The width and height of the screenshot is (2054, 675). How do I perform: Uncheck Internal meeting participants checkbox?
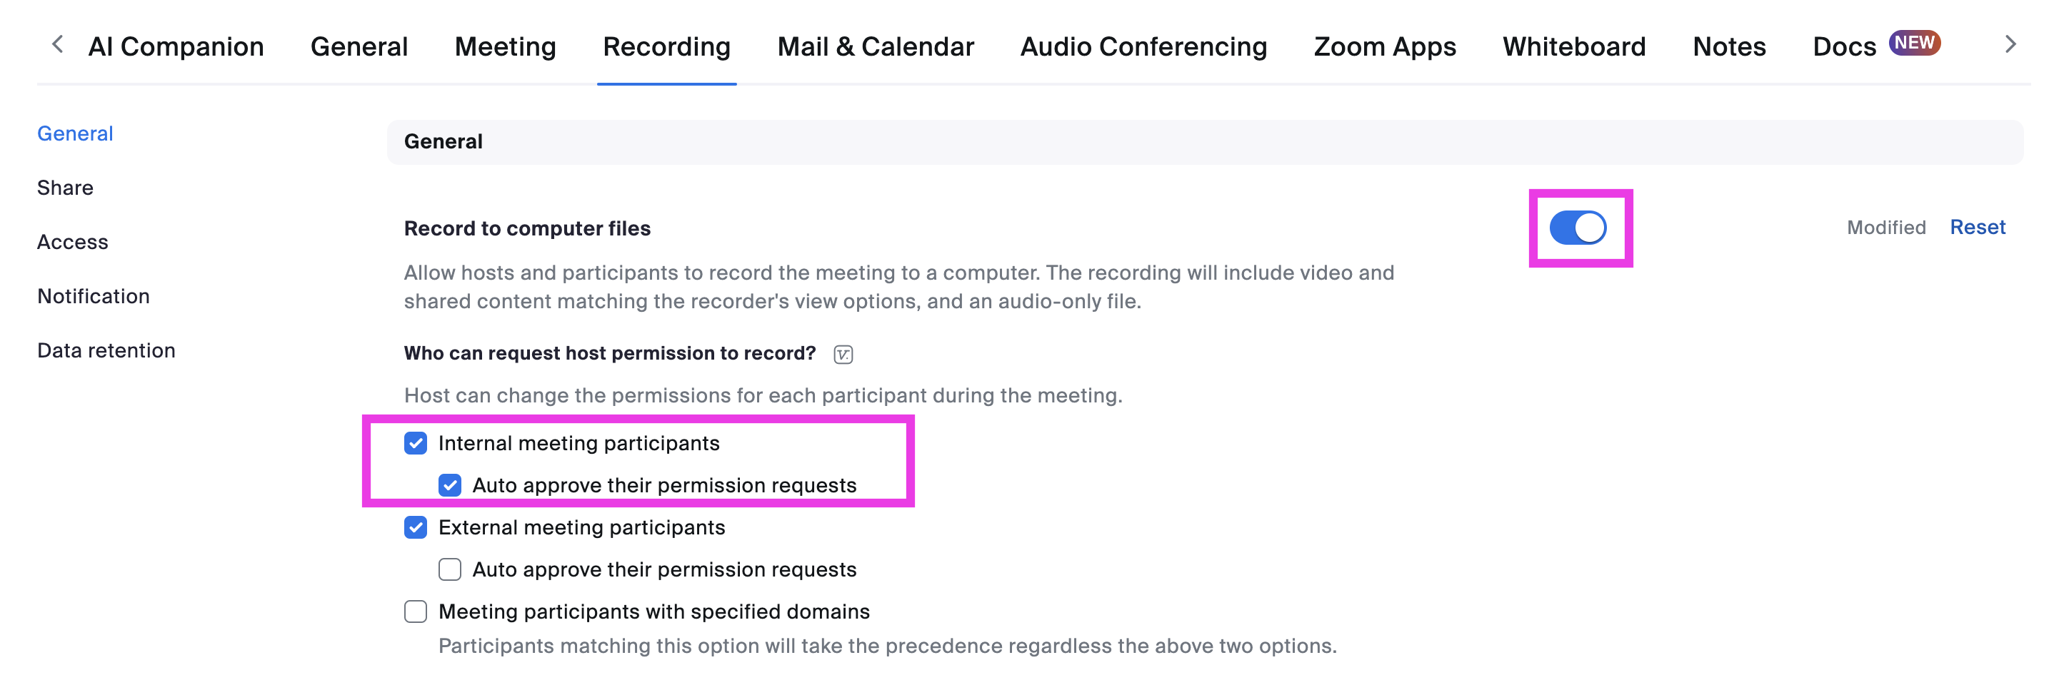(x=416, y=443)
